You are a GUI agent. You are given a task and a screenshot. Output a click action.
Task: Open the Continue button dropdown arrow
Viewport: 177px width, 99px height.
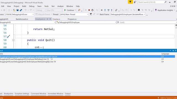click(75, 10)
